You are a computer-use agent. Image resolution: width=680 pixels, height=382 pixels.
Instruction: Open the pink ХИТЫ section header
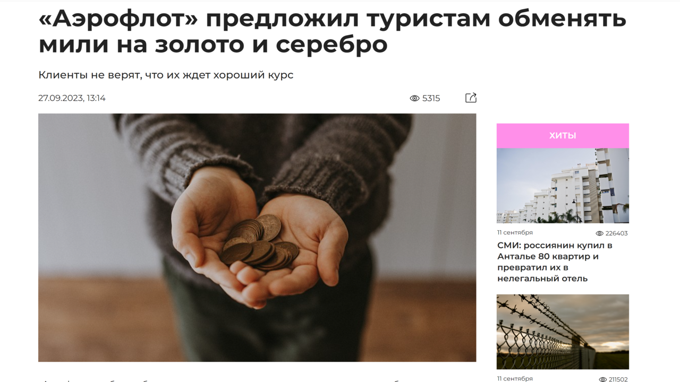click(563, 136)
